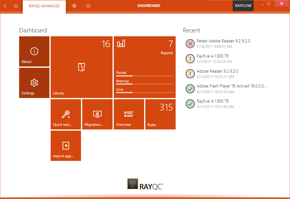This screenshot has height=199, width=290.
Task: Open RAYFLOW
Action: click(x=243, y=5)
